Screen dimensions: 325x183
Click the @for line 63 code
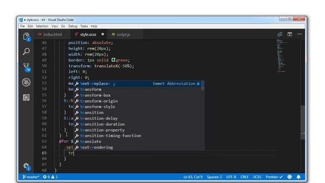[x=66, y=141]
